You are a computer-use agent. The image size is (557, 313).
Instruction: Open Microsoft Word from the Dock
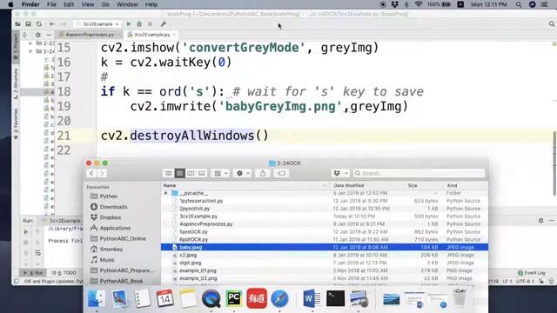tap(312, 298)
